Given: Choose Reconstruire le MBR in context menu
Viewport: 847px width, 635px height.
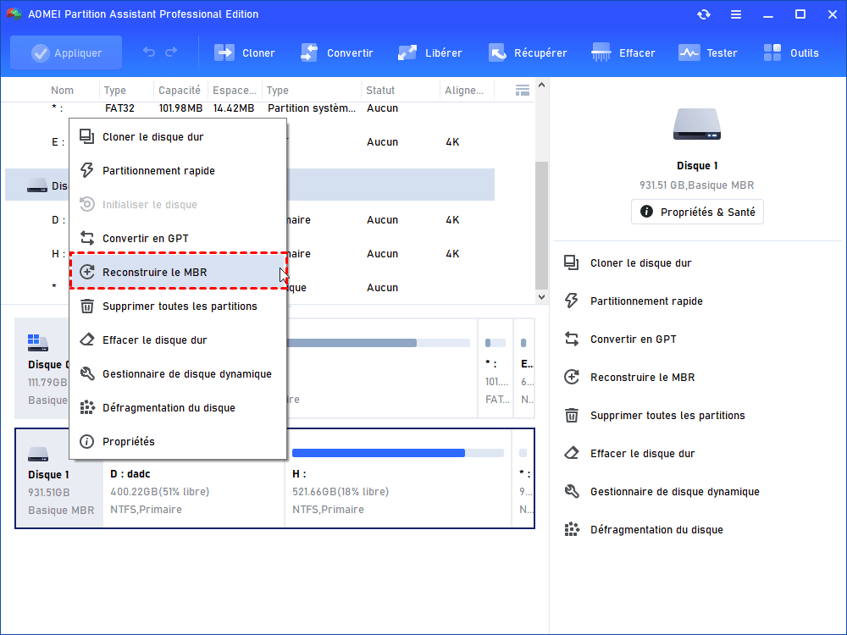Looking at the screenshot, I should [154, 272].
